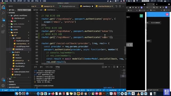The image size is (171, 96).
Task: Open FileZilla from the Dock
Action: click(115, 94)
